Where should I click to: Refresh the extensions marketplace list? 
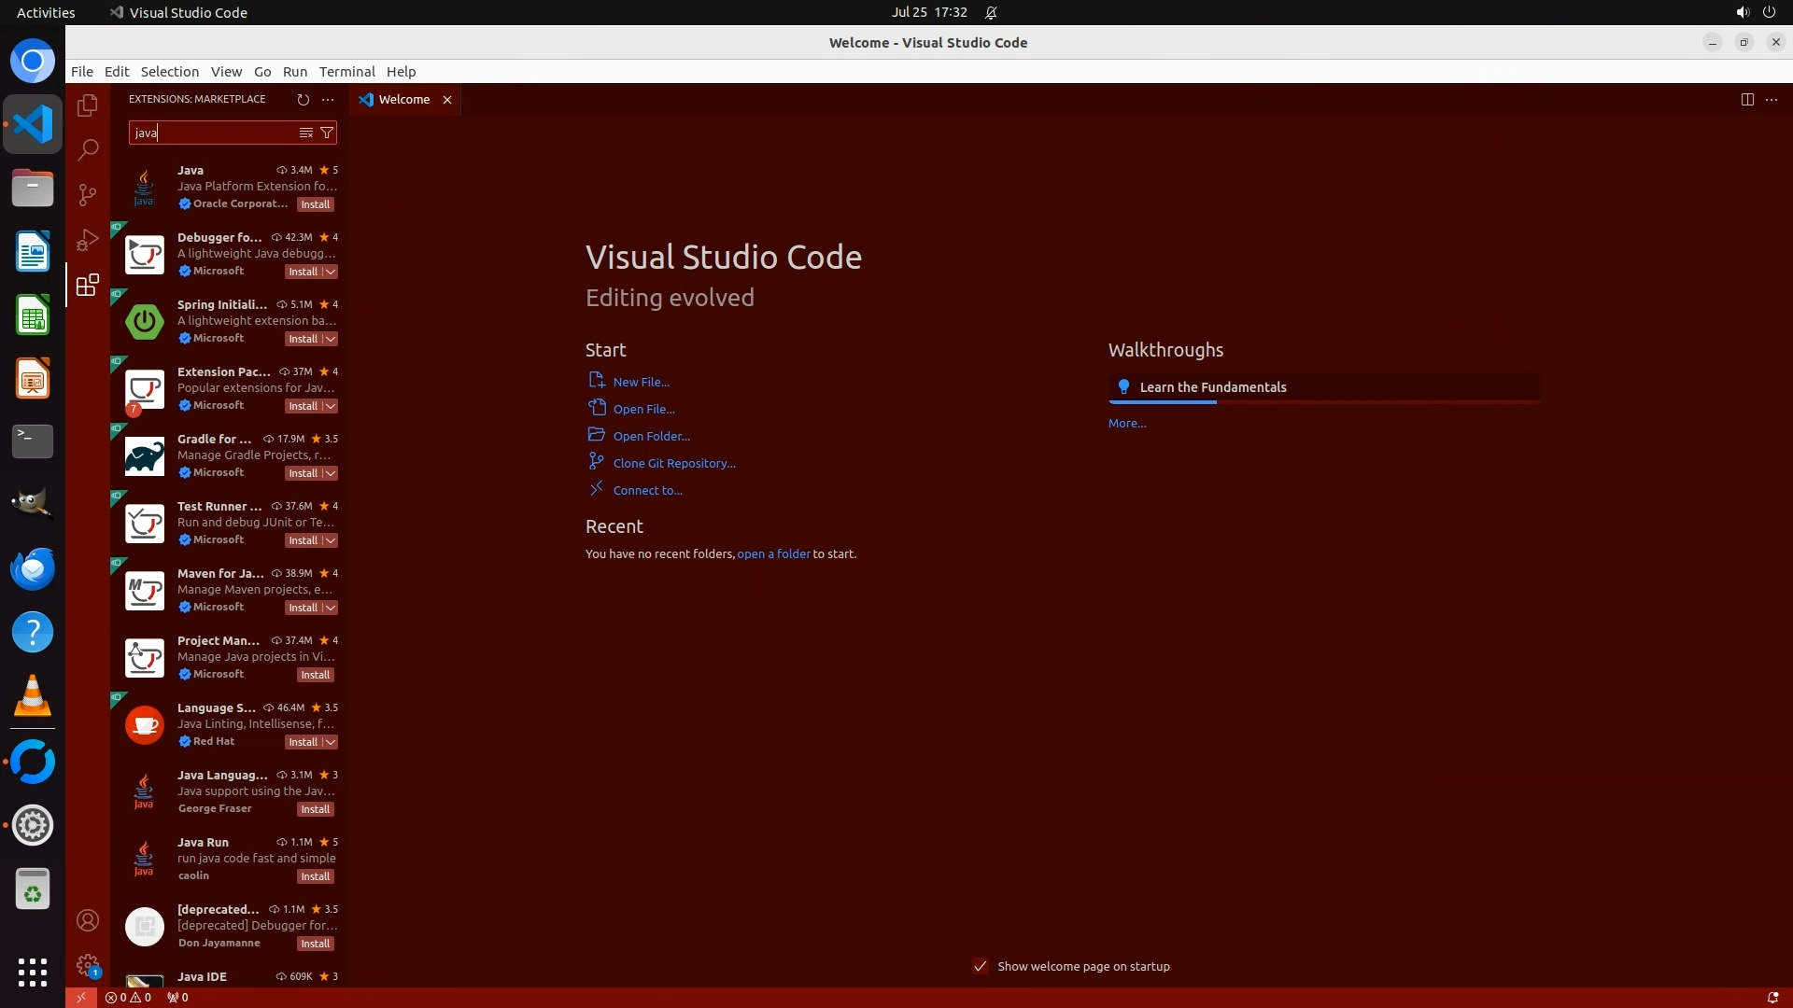[x=303, y=99]
